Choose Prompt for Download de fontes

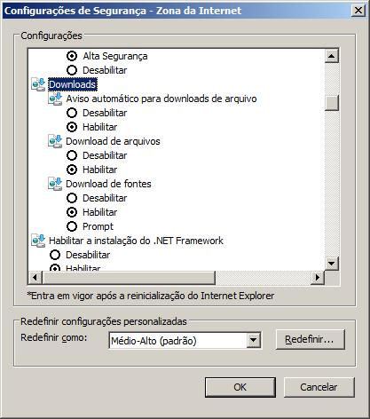coord(72,226)
